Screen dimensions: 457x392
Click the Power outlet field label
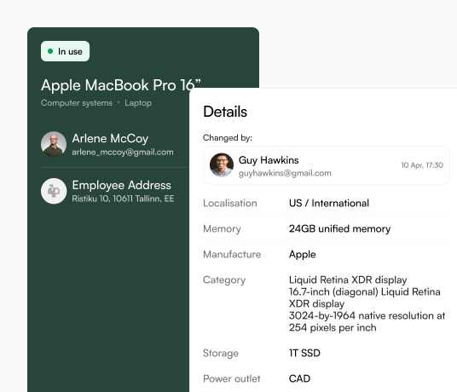[232, 379]
